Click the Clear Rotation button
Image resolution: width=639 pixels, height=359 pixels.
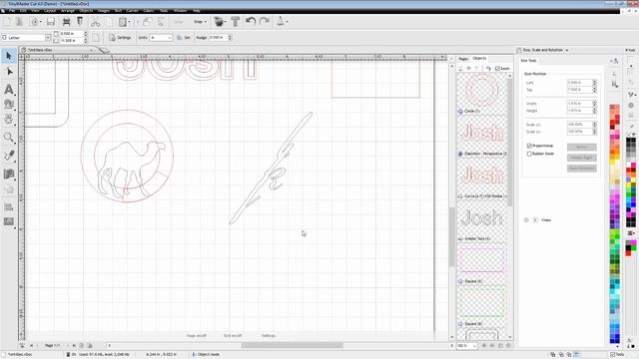[x=581, y=169]
